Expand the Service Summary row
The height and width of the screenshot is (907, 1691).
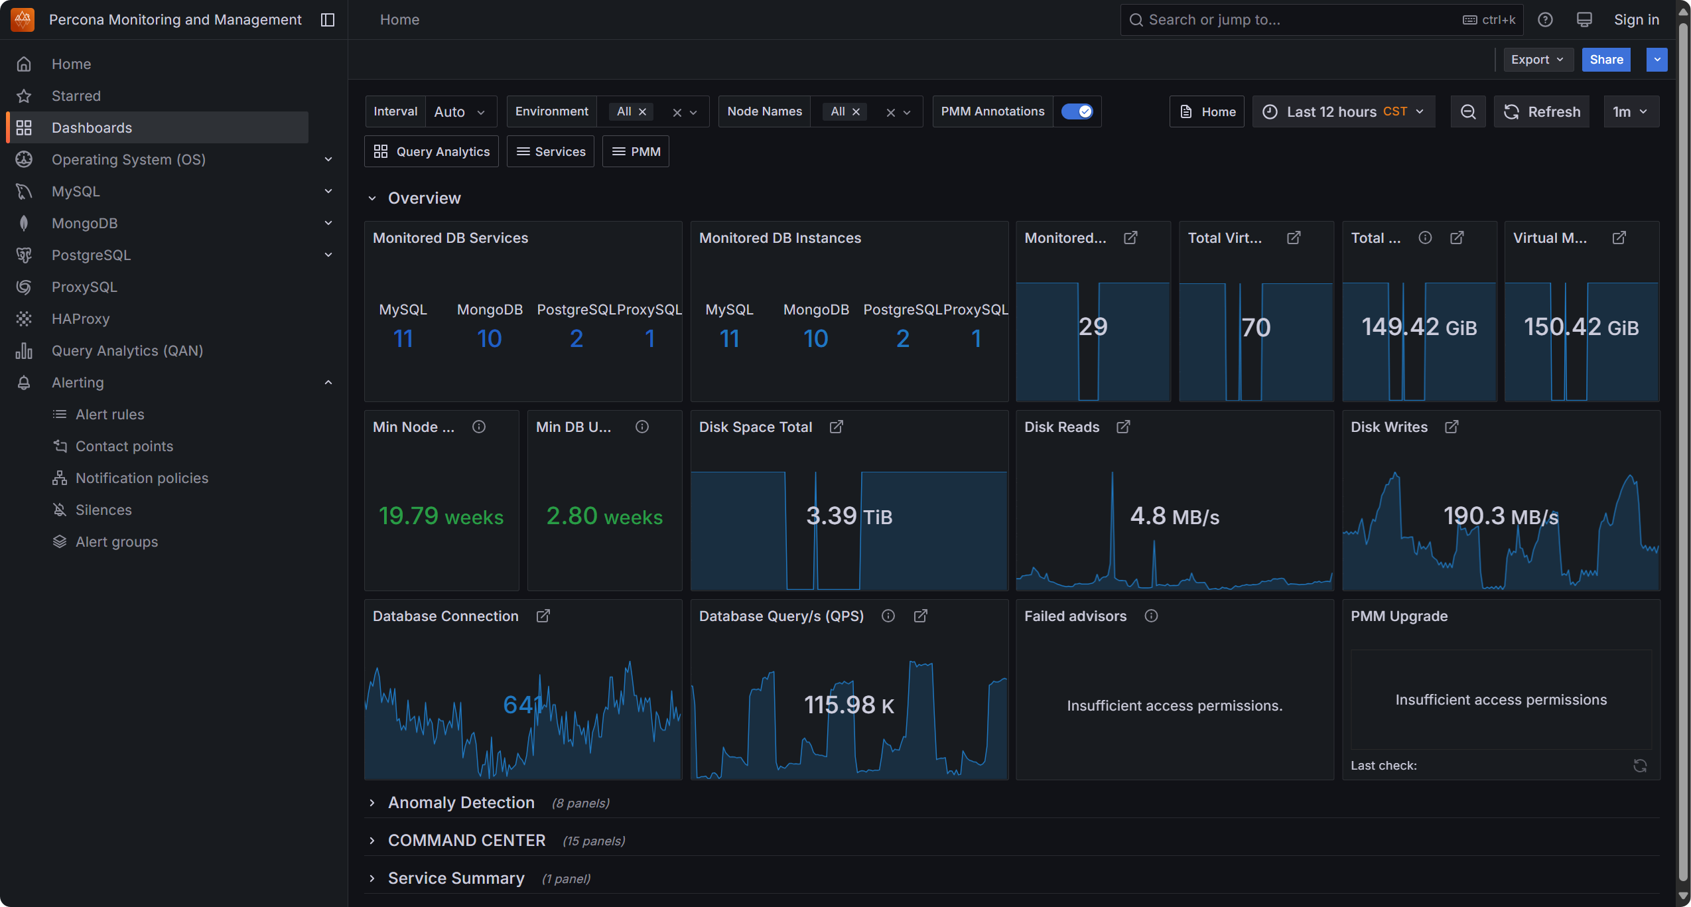pos(372,878)
